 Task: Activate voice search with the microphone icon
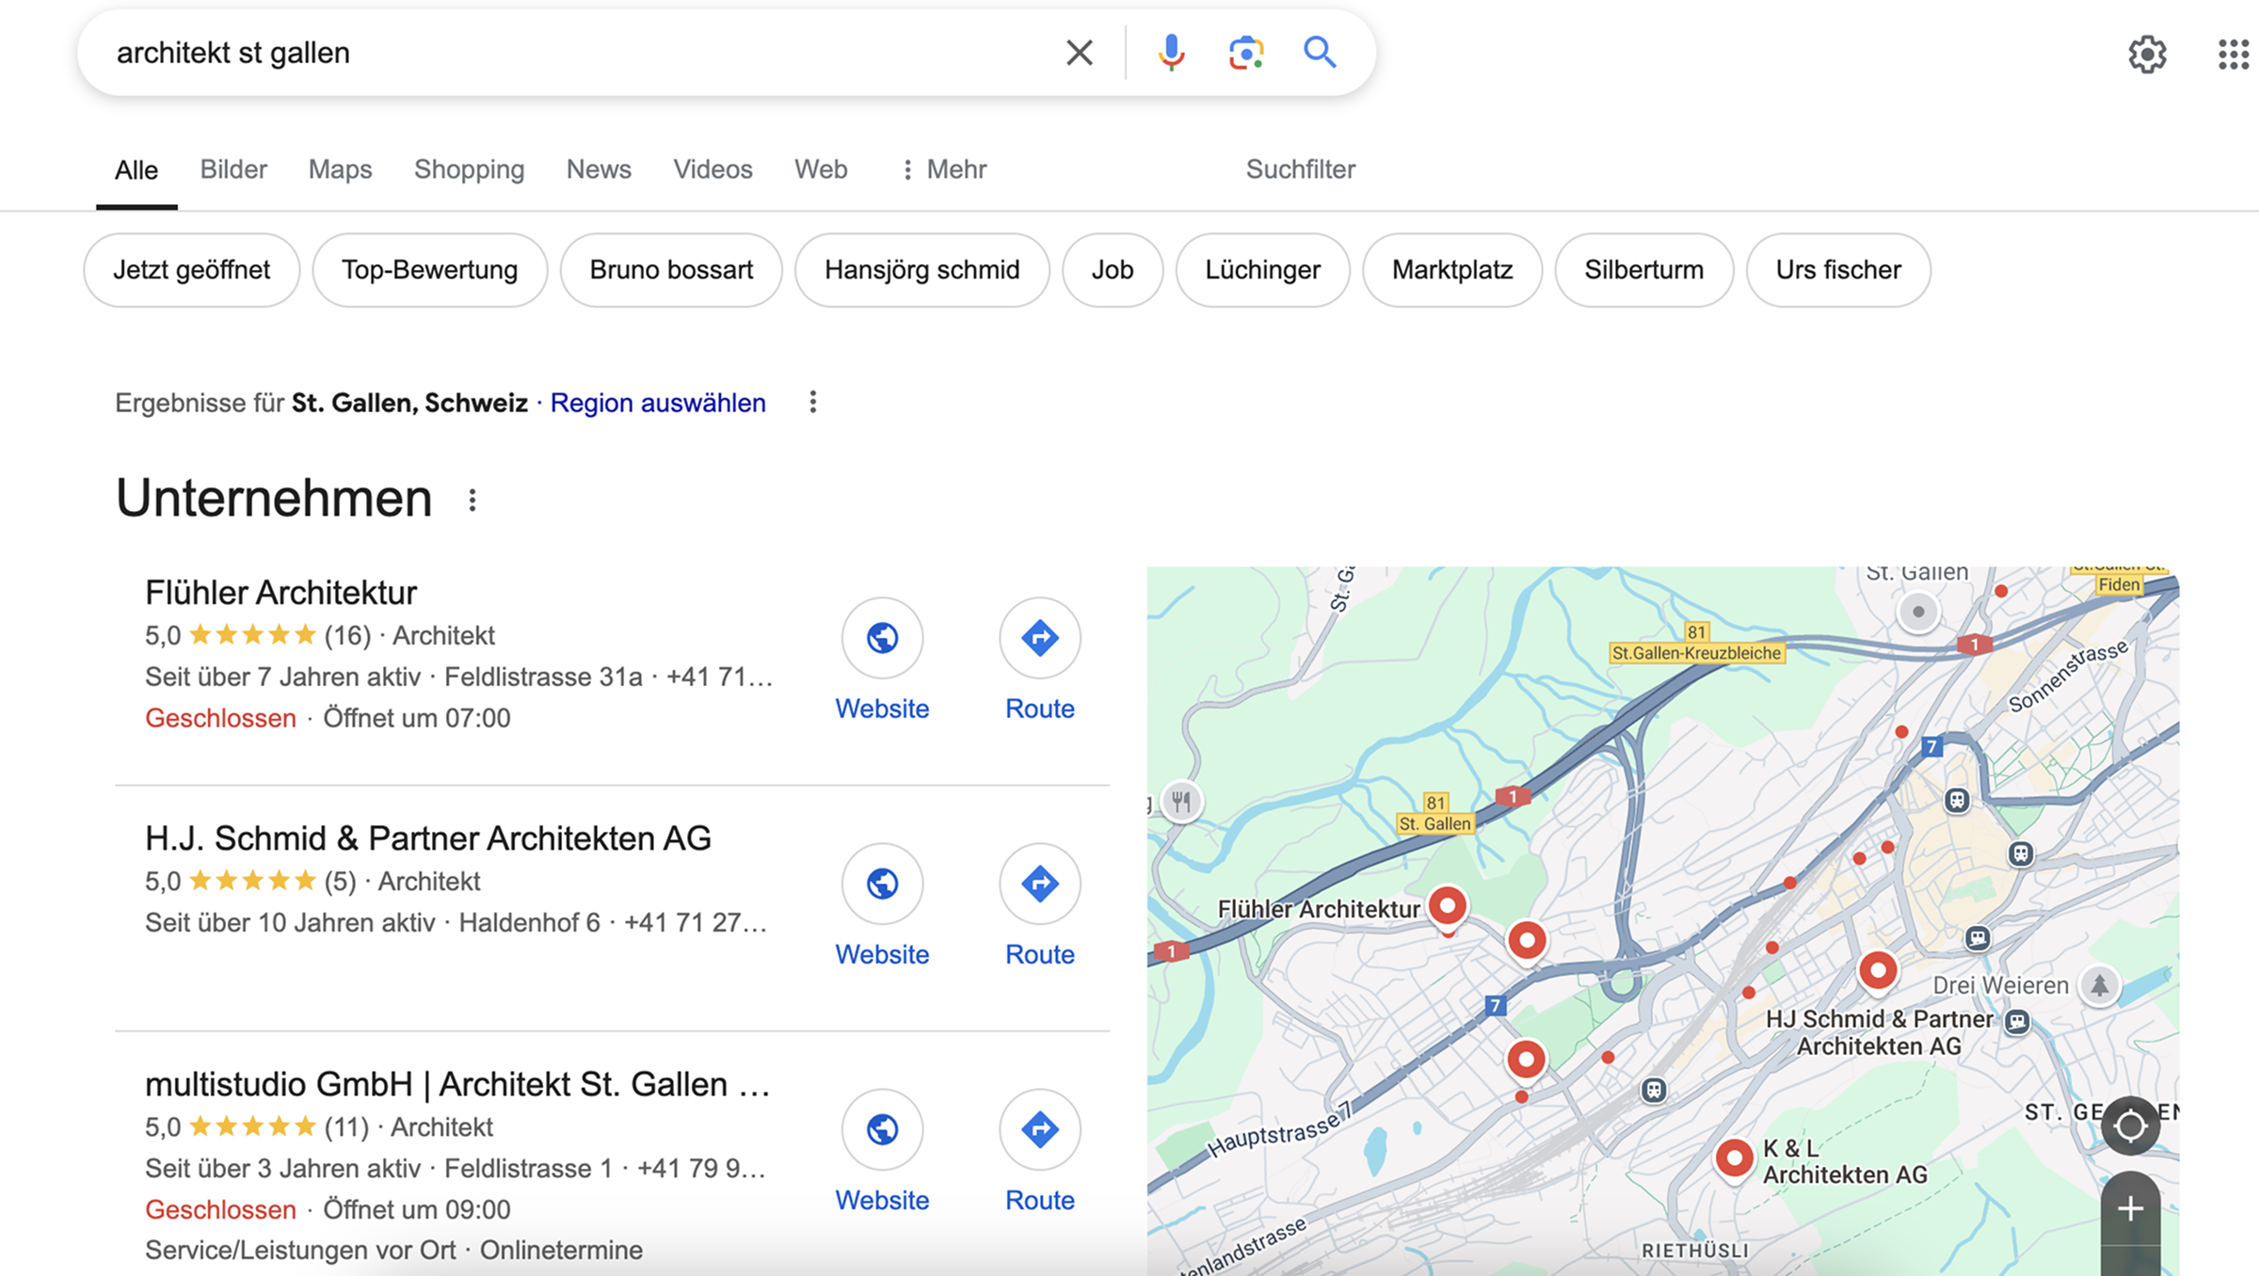pyautogui.click(x=1170, y=52)
